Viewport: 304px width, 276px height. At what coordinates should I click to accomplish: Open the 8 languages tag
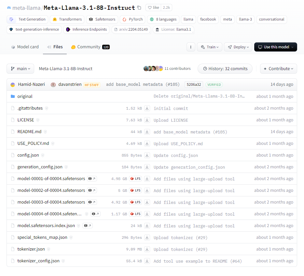pos(163,19)
